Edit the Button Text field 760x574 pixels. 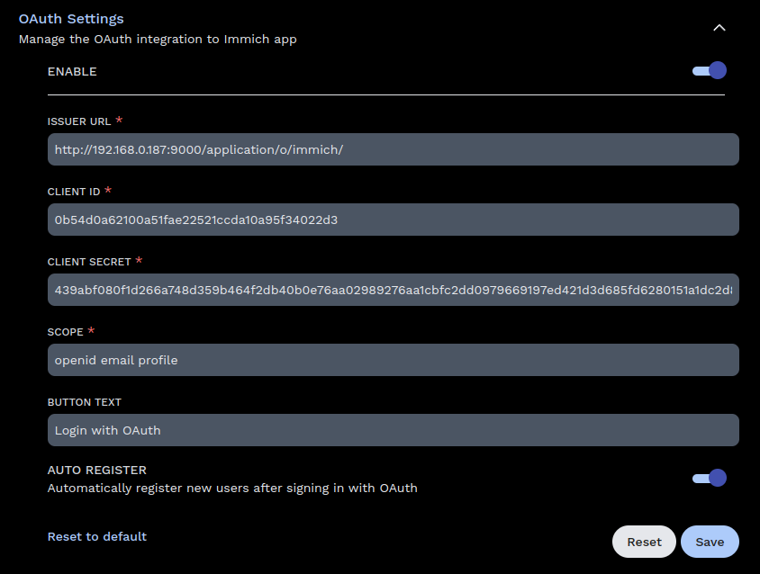tap(392, 430)
